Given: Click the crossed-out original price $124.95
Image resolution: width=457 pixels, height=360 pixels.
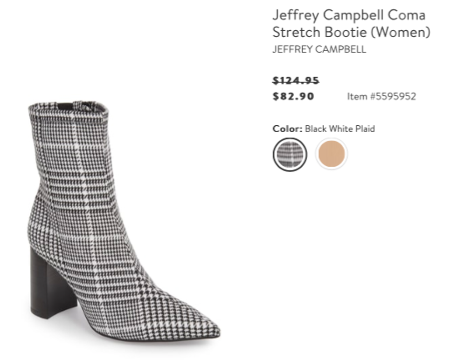Looking at the screenshot, I should click(x=296, y=80).
